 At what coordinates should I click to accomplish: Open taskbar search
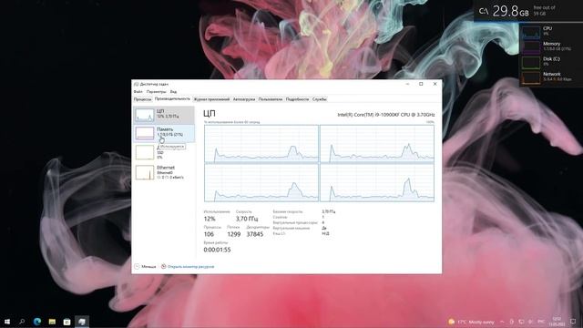(22, 322)
